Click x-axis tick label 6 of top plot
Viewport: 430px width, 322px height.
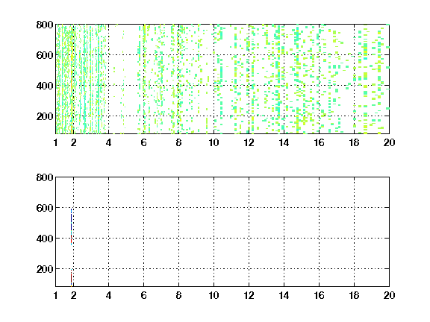point(143,142)
